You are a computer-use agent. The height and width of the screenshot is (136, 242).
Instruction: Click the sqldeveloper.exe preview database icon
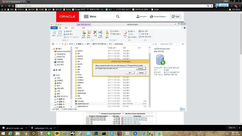161,60
